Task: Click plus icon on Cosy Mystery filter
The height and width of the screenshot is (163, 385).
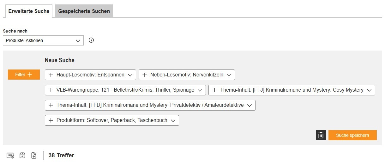Action: click(x=214, y=90)
